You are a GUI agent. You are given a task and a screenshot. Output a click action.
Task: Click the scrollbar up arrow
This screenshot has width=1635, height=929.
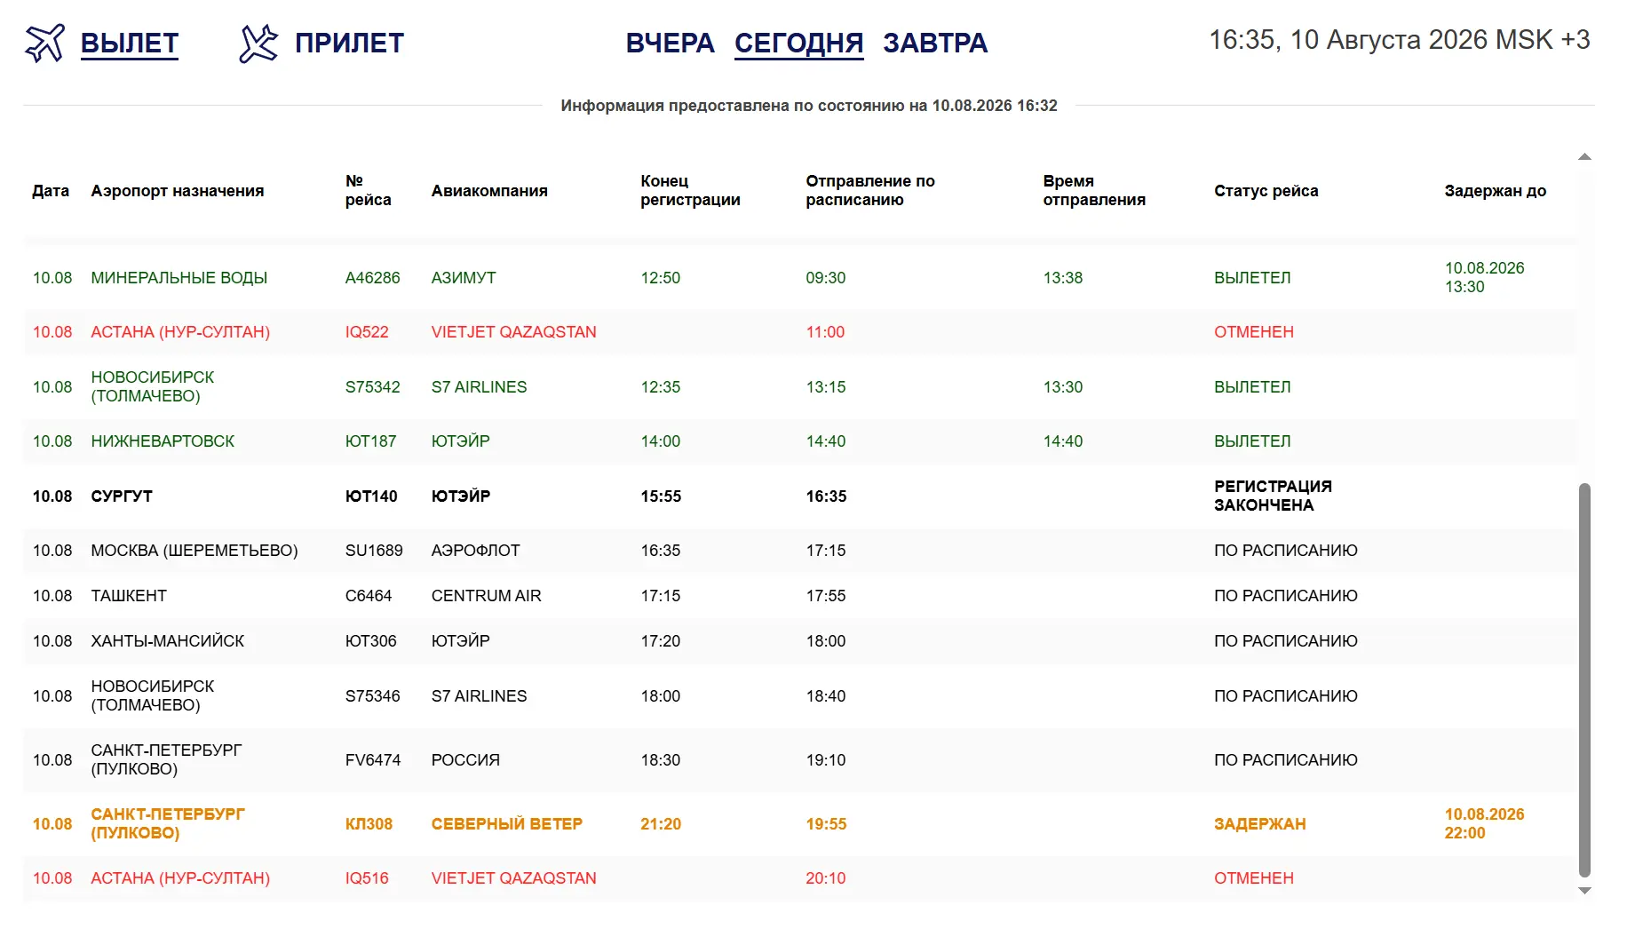pyautogui.click(x=1584, y=157)
